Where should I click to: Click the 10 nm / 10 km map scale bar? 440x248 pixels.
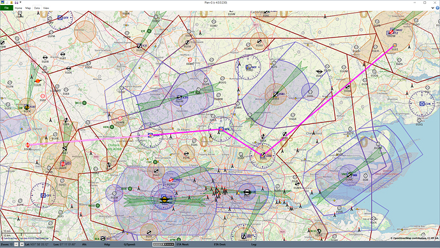click(x=21, y=233)
